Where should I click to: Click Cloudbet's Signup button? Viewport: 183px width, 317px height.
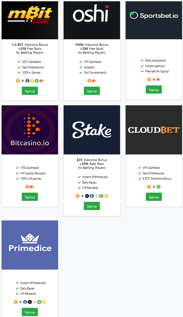coord(154,197)
